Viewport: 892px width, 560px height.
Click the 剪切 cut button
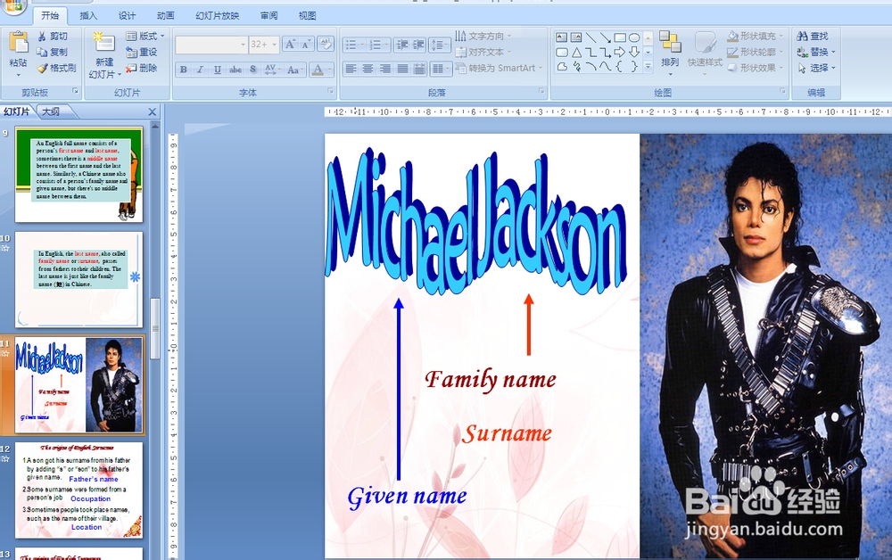click(x=53, y=36)
